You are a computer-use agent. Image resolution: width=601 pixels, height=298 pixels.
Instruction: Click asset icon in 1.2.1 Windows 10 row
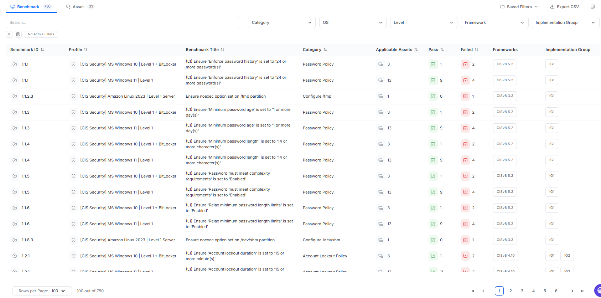click(380, 256)
